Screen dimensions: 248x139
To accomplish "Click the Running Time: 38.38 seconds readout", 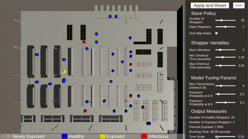I will [x=210, y=132].
